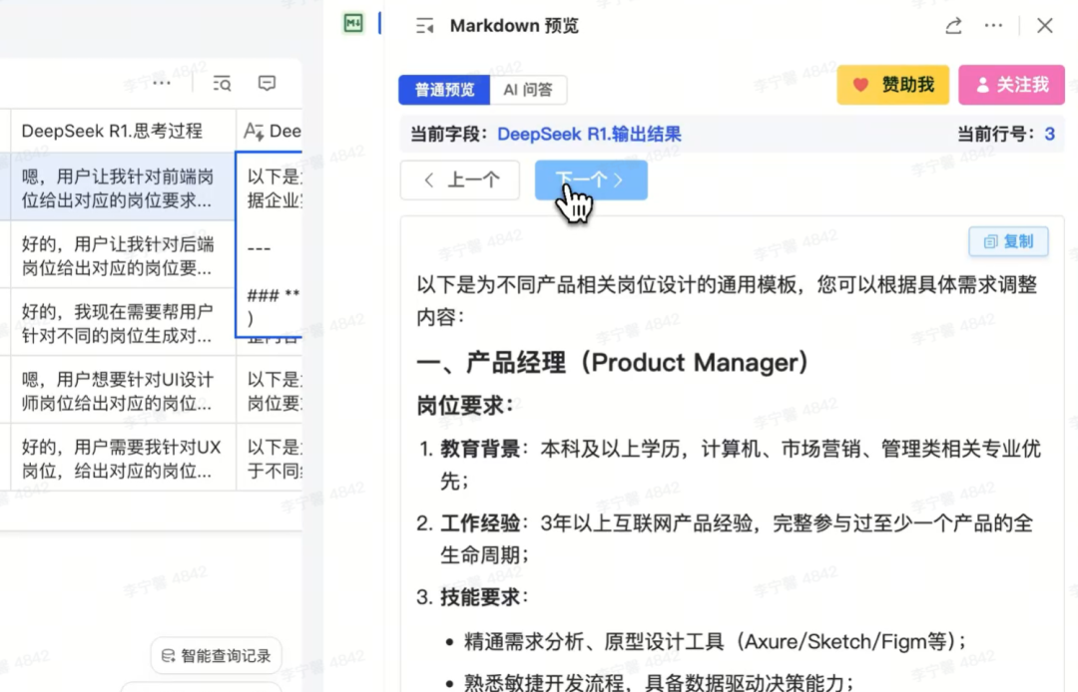Image resolution: width=1078 pixels, height=692 pixels.
Task: Click the text field type icon in column header
Action: 254,132
